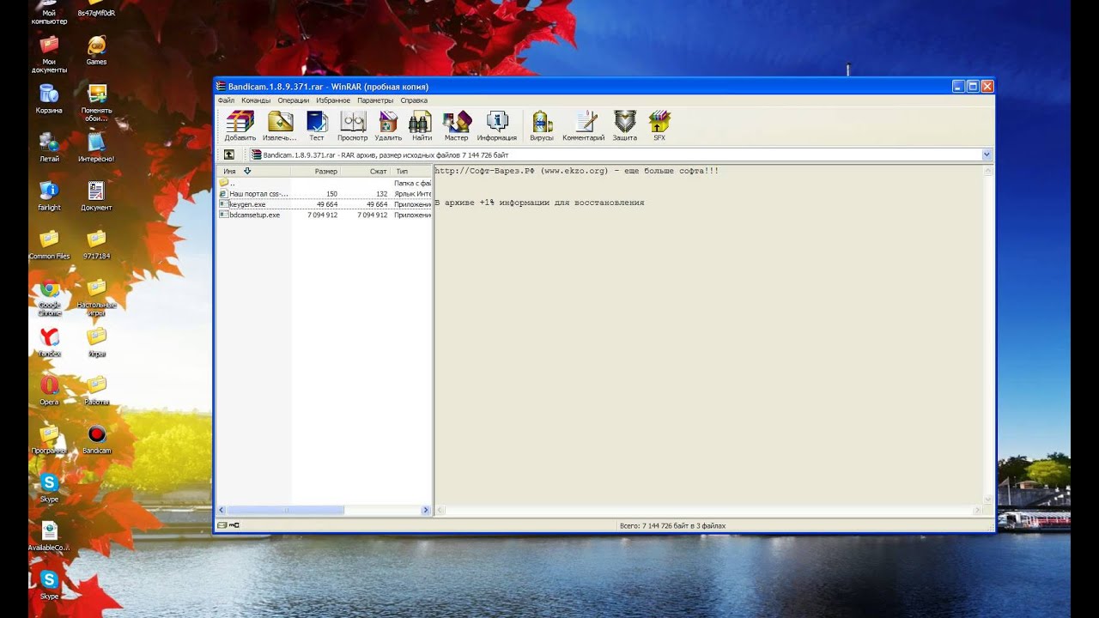The height and width of the screenshot is (618, 1099).
Task: Open the Команды menu
Action: pos(256,100)
